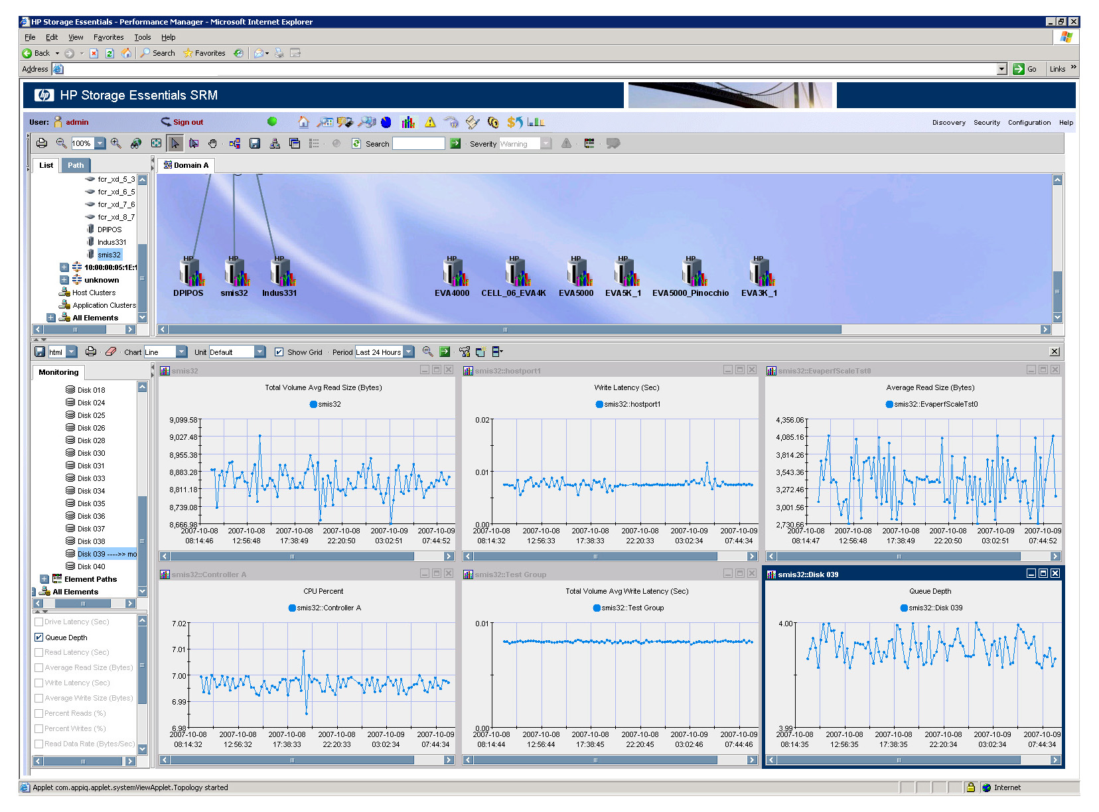The height and width of the screenshot is (812, 1099).
Task: Enable Average Read Size (Bytes) checkbox
Action: 38,667
